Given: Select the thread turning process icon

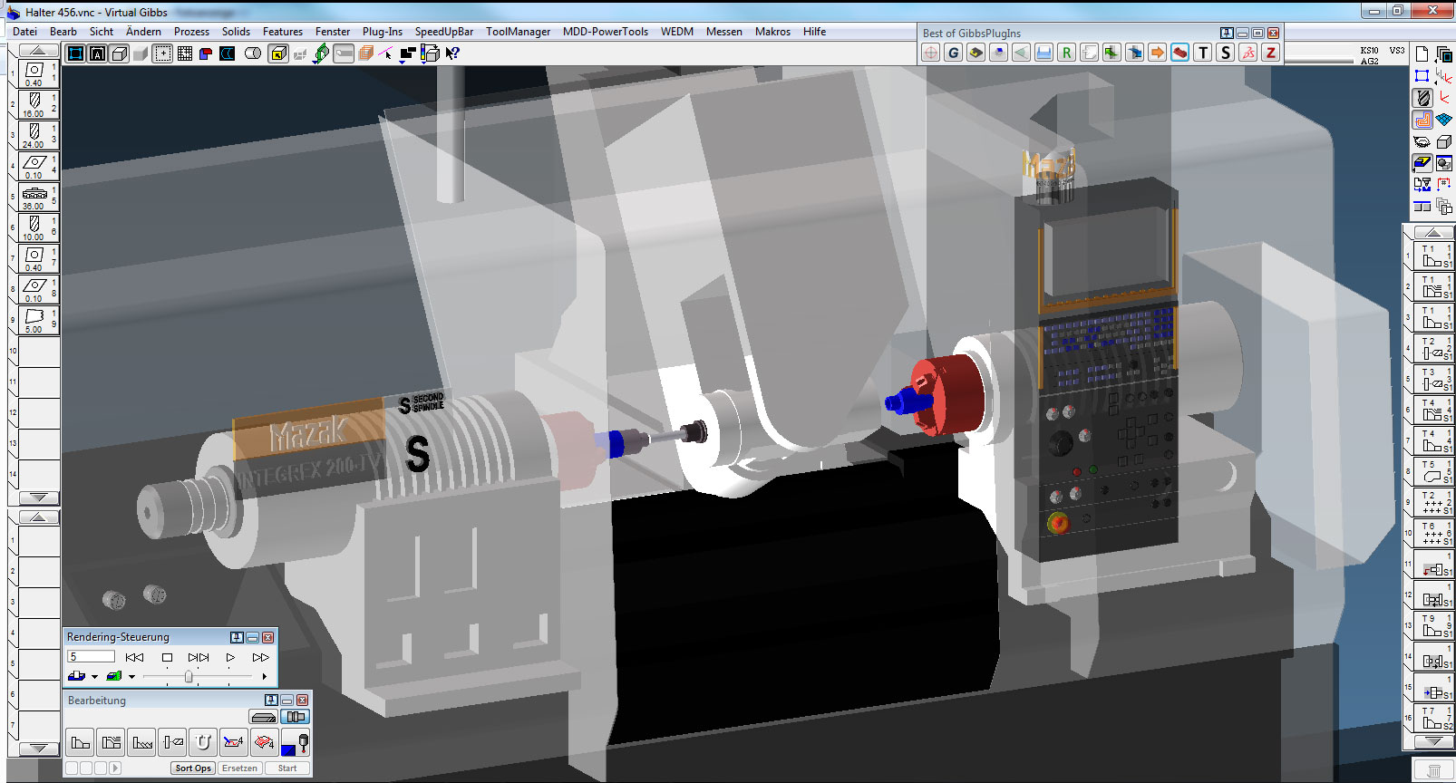Looking at the screenshot, I should click(142, 742).
